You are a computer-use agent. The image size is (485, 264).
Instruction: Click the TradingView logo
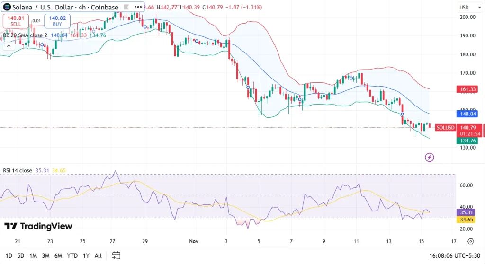coord(38,226)
